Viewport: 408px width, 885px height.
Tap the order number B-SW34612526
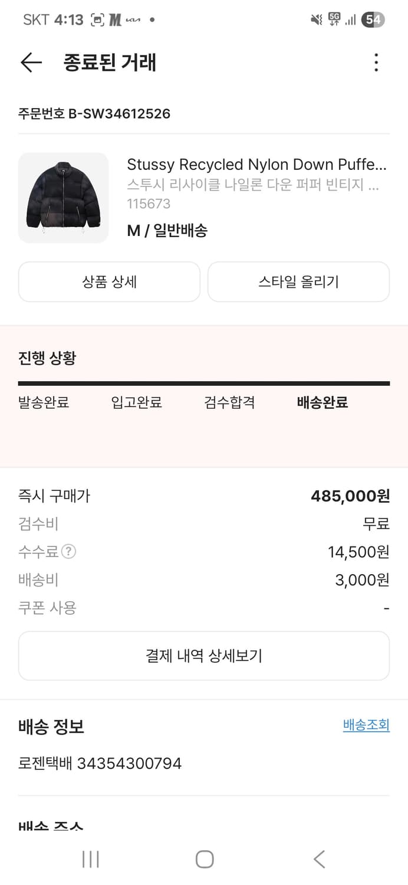point(93,113)
